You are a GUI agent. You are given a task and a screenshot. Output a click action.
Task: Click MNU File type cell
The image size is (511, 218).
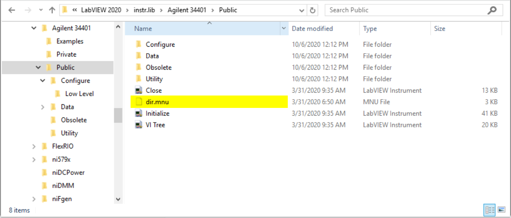pyautogui.click(x=376, y=102)
